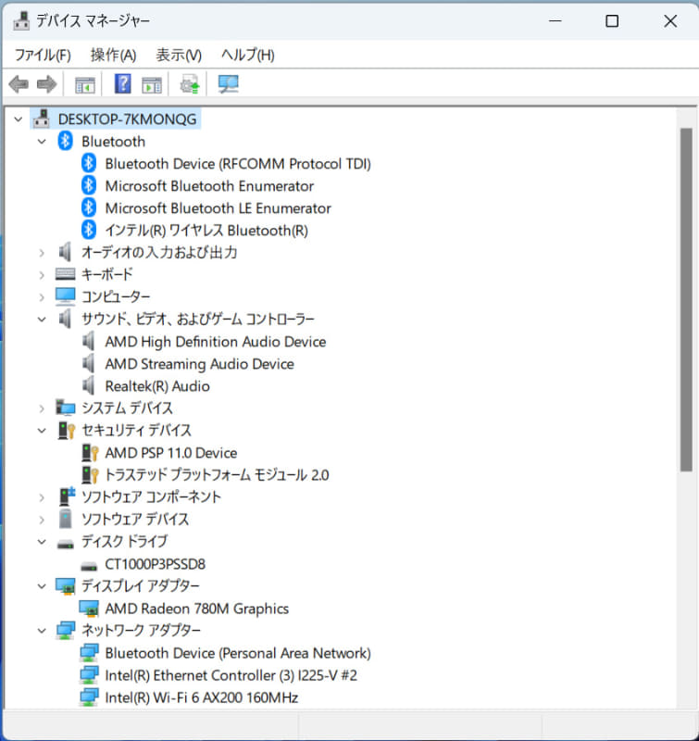Minimize the デバイス マネージャー window
Viewport: 699px width, 741px height.
(555, 20)
